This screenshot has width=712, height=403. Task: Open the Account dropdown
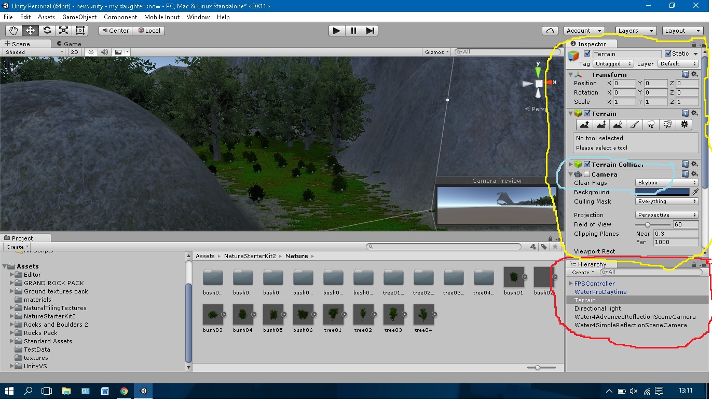coord(584,31)
